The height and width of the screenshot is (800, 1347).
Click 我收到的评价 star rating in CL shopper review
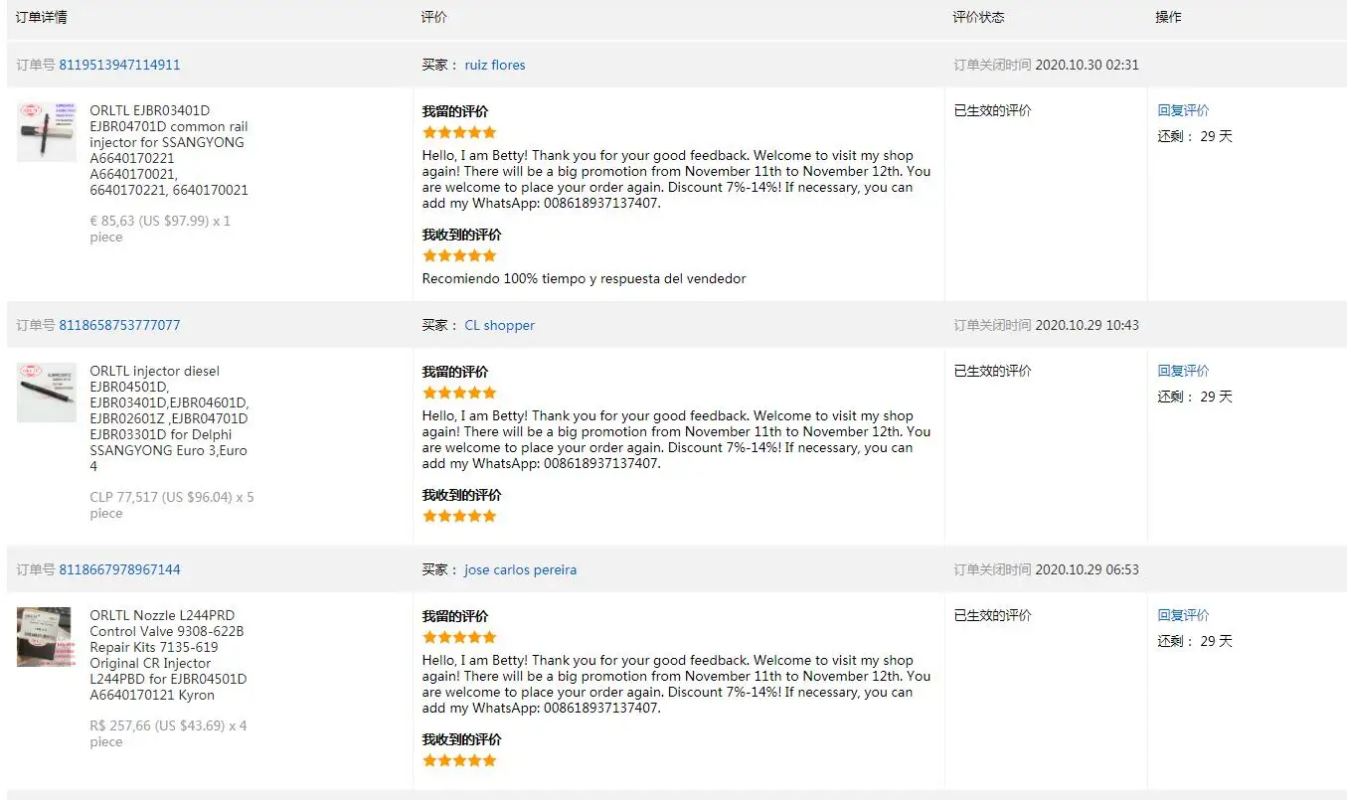click(459, 516)
